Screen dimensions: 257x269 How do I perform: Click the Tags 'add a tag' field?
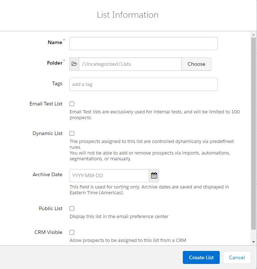(x=144, y=84)
